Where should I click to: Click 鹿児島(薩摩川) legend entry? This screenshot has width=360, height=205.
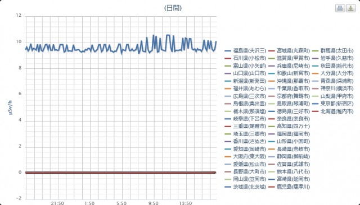289,187
